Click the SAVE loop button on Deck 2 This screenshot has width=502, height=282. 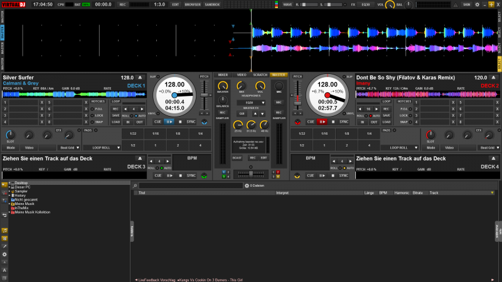(387, 116)
